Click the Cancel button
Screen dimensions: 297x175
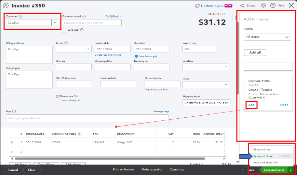[13, 170]
